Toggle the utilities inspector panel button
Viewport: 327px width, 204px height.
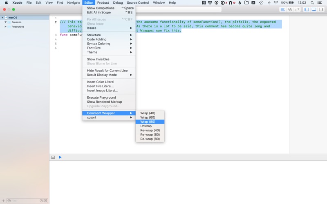tap(321, 9)
